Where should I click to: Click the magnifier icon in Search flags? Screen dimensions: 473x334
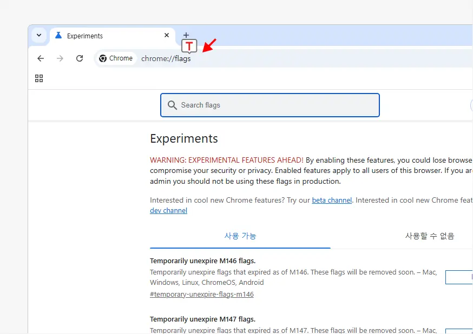[x=172, y=105]
